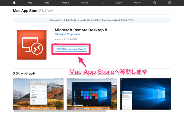Click the スクリーンショット section heading

click(24, 74)
